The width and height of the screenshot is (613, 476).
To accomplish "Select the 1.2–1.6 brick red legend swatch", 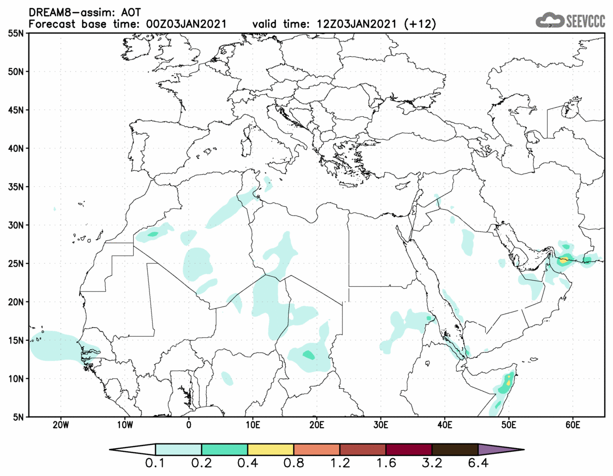I will click(x=363, y=449).
